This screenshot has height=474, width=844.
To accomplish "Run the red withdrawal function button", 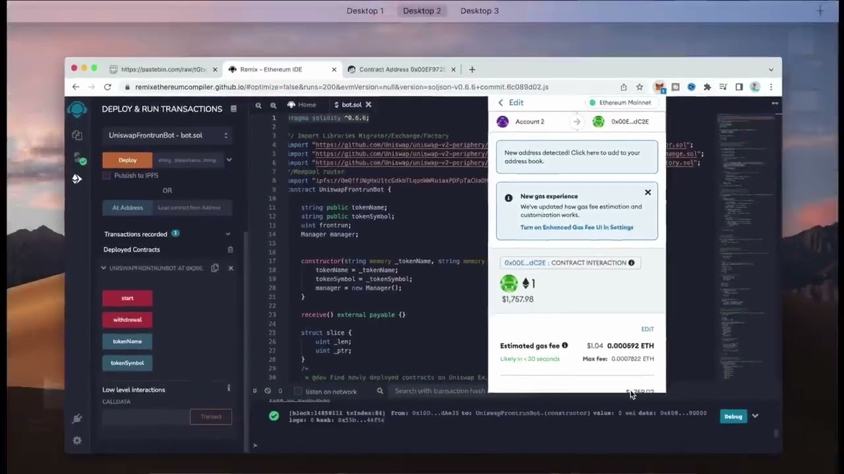I will pyautogui.click(x=127, y=320).
